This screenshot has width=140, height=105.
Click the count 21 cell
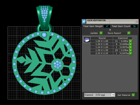tap(116, 41)
